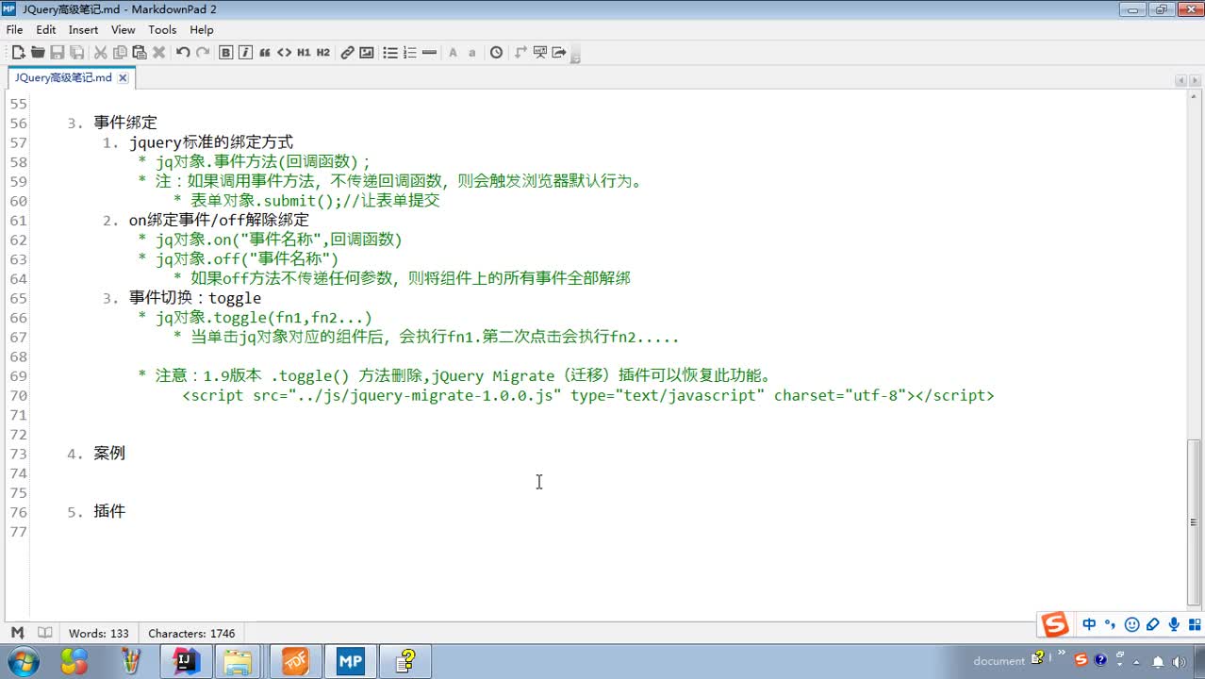
Task: Cut selection with the scissors icon
Action: click(100, 53)
